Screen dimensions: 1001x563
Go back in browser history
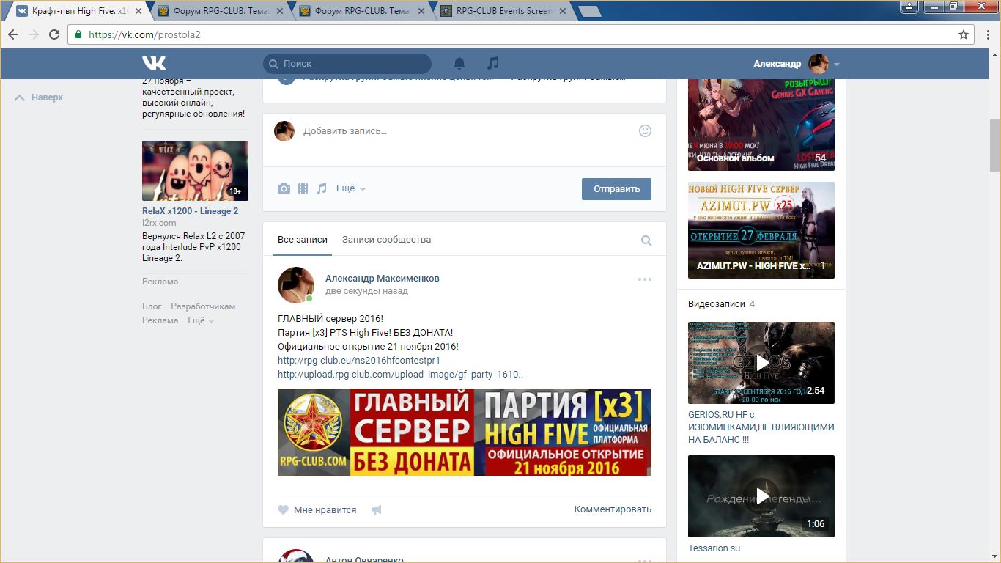click(x=13, y=34)
